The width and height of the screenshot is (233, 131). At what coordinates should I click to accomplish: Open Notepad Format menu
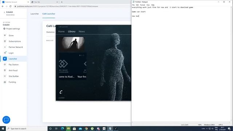pos(142,5)
